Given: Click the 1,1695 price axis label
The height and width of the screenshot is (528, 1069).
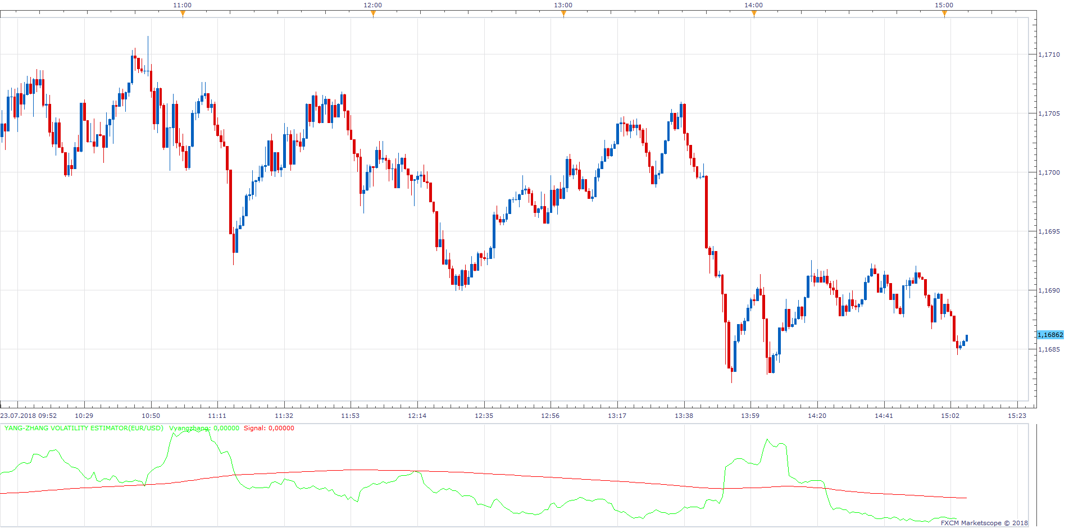Looking at the screenshot, I should tap(1049, 231).
